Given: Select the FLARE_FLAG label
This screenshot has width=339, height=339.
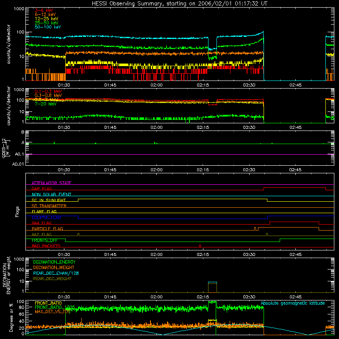Looking at the screenshot, I should [44, 211].
